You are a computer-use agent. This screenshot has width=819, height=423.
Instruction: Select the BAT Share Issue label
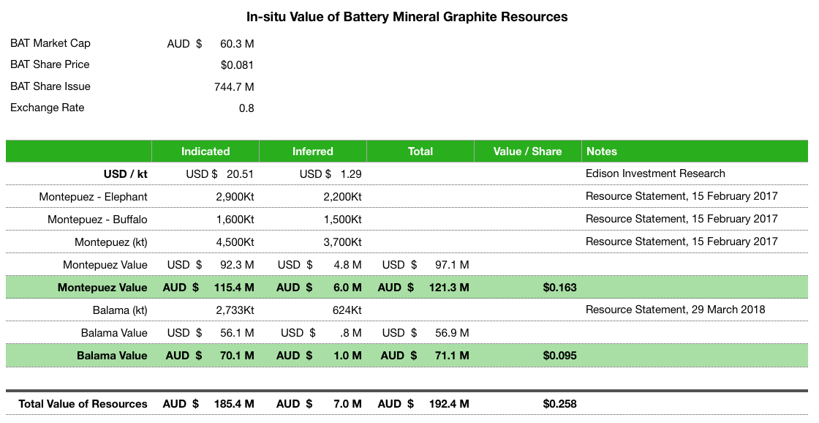[50, 86]
